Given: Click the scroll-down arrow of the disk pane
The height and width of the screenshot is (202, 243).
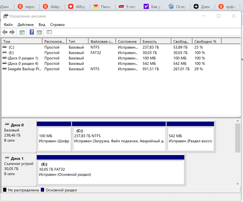Looking at the screenshot, I should [x=238, y=184].
